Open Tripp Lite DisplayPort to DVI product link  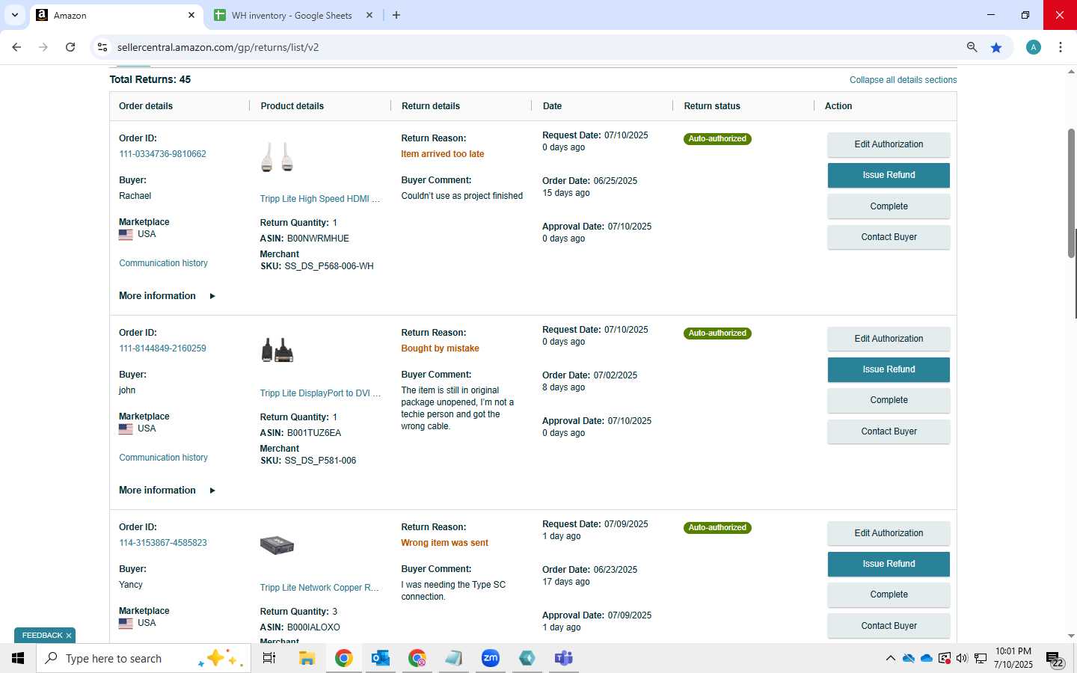tap(320, 393)
